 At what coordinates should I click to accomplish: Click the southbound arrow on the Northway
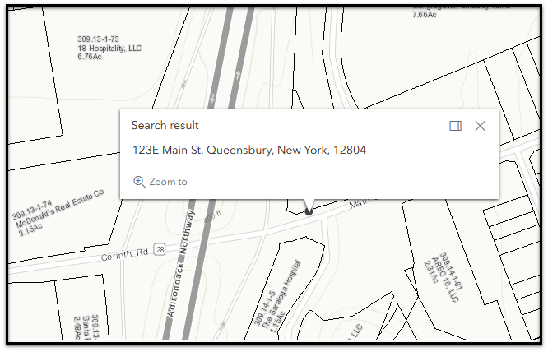(213, 98)
